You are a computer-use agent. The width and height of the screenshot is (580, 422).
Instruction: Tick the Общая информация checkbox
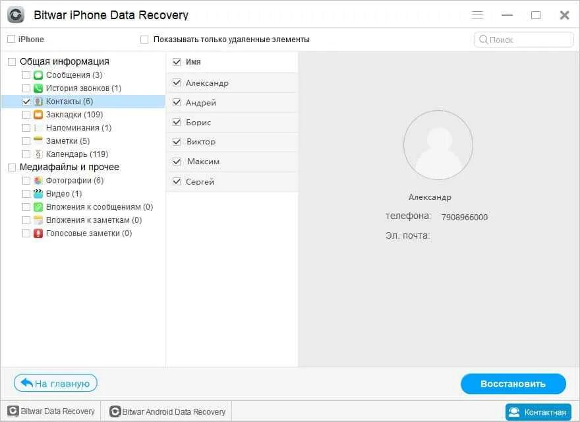point(12,62)
